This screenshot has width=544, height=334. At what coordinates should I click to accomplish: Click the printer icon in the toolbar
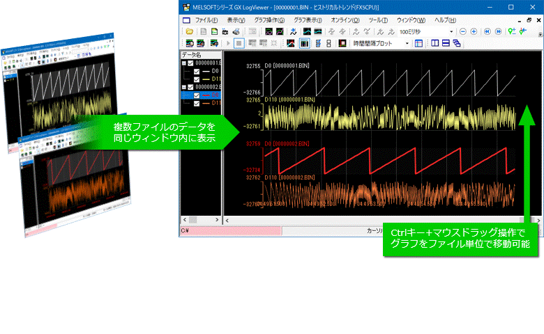tap(236, 32)
